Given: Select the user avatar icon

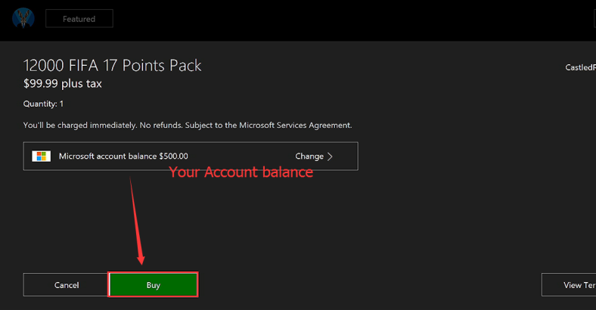Looking at the screenshot, I should (23, 18).
